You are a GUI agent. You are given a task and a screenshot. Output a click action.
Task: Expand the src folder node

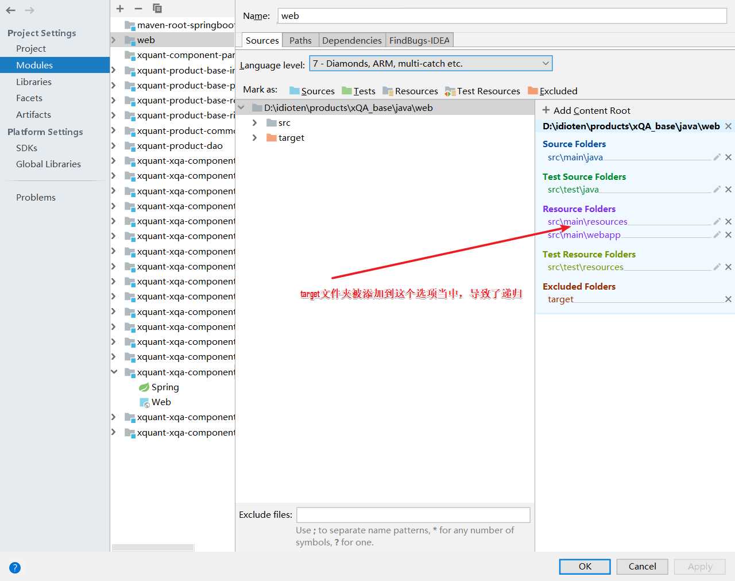tap(254, 122)
